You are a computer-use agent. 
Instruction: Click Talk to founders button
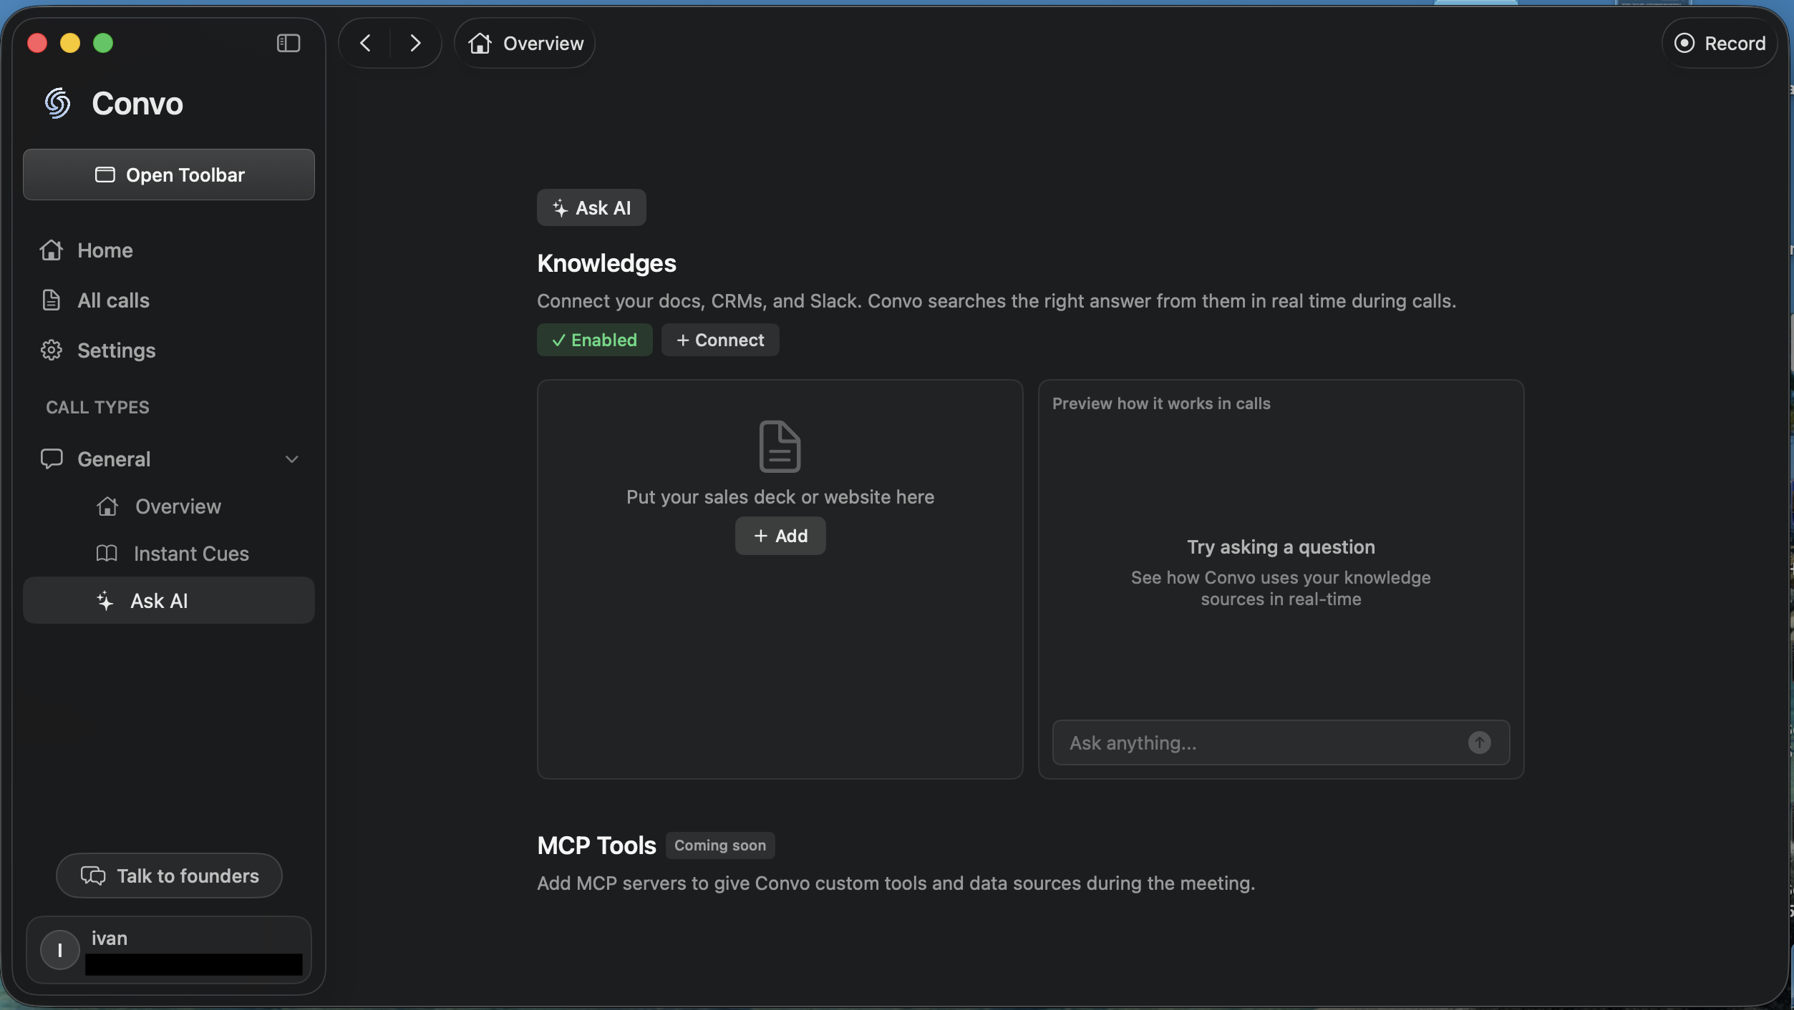coord(169,876)
